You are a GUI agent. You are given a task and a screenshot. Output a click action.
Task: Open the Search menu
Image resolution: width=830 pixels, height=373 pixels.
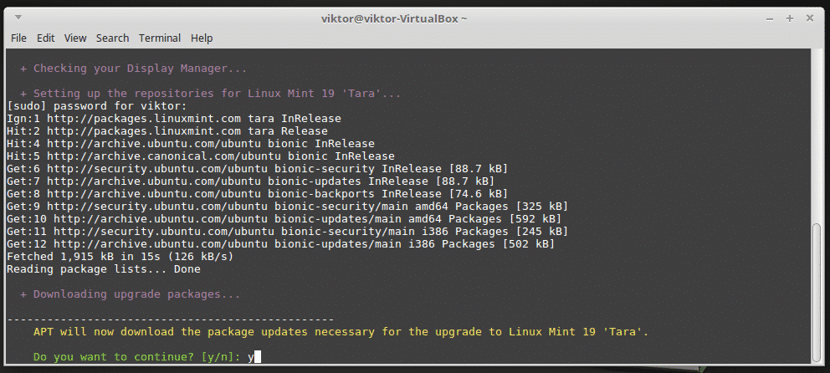click(x=112, y=38)
